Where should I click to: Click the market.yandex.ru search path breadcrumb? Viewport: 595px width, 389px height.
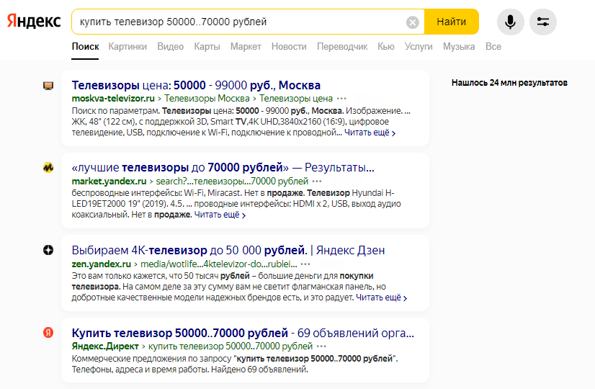pos(232,182)
